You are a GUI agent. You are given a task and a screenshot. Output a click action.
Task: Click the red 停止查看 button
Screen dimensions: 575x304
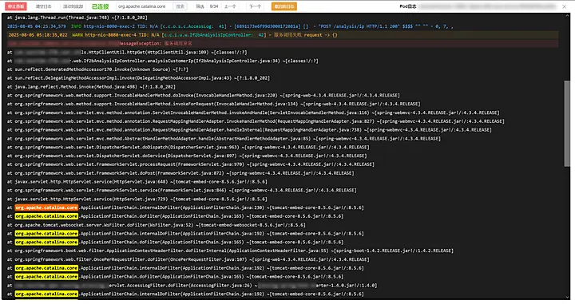[x=16, y=6]
